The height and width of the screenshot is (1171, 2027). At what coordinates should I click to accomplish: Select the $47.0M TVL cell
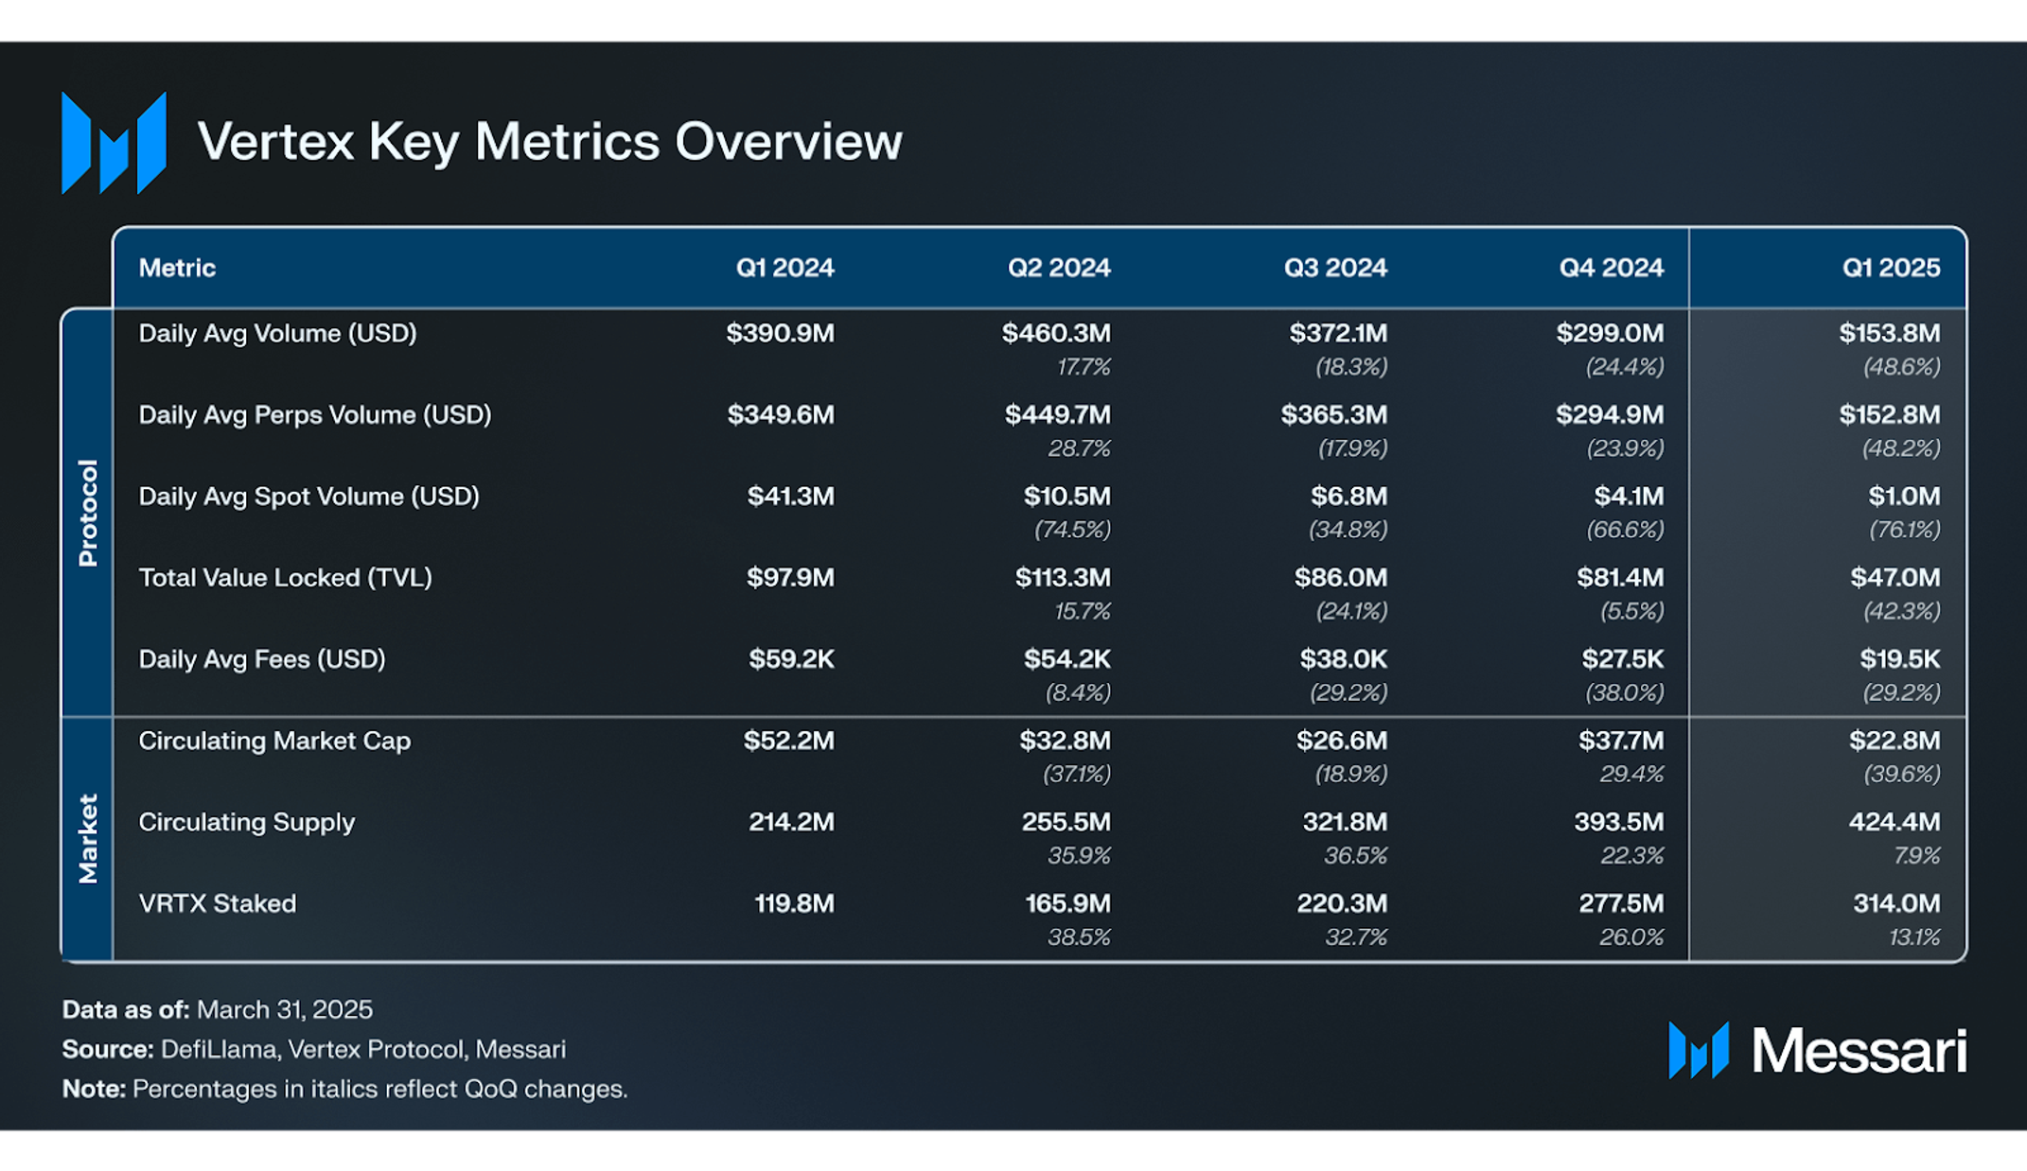[1895, 577]
